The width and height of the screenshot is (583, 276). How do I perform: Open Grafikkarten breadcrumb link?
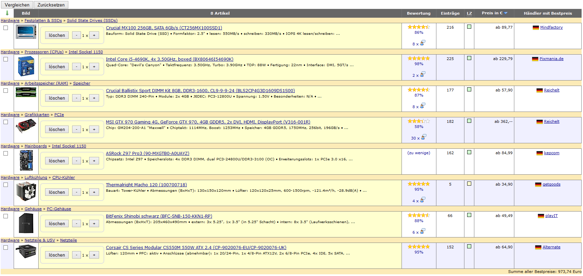coord(37,115)
